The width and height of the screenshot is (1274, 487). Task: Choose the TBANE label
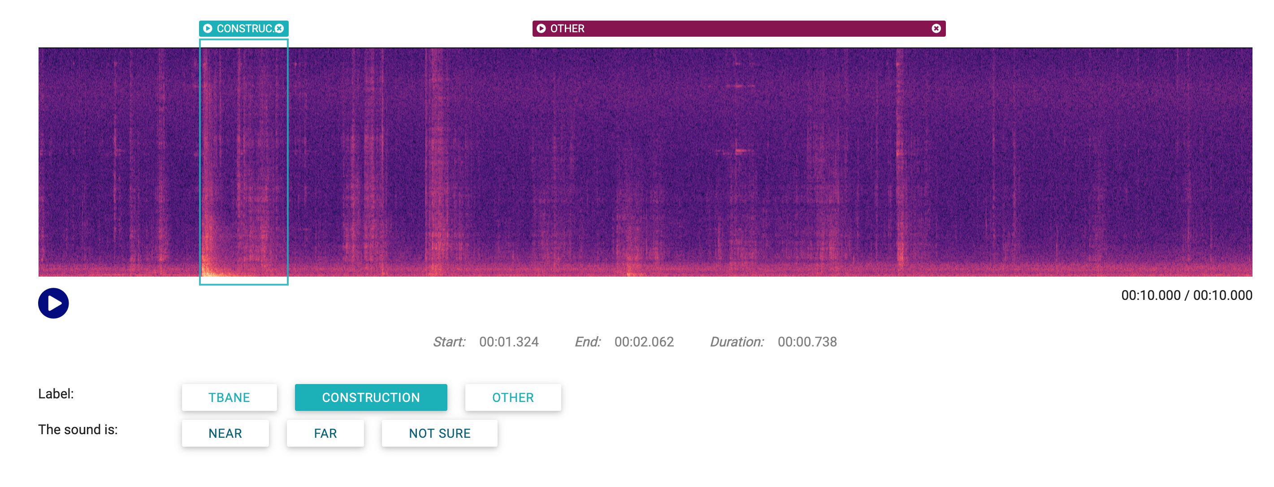229,397
